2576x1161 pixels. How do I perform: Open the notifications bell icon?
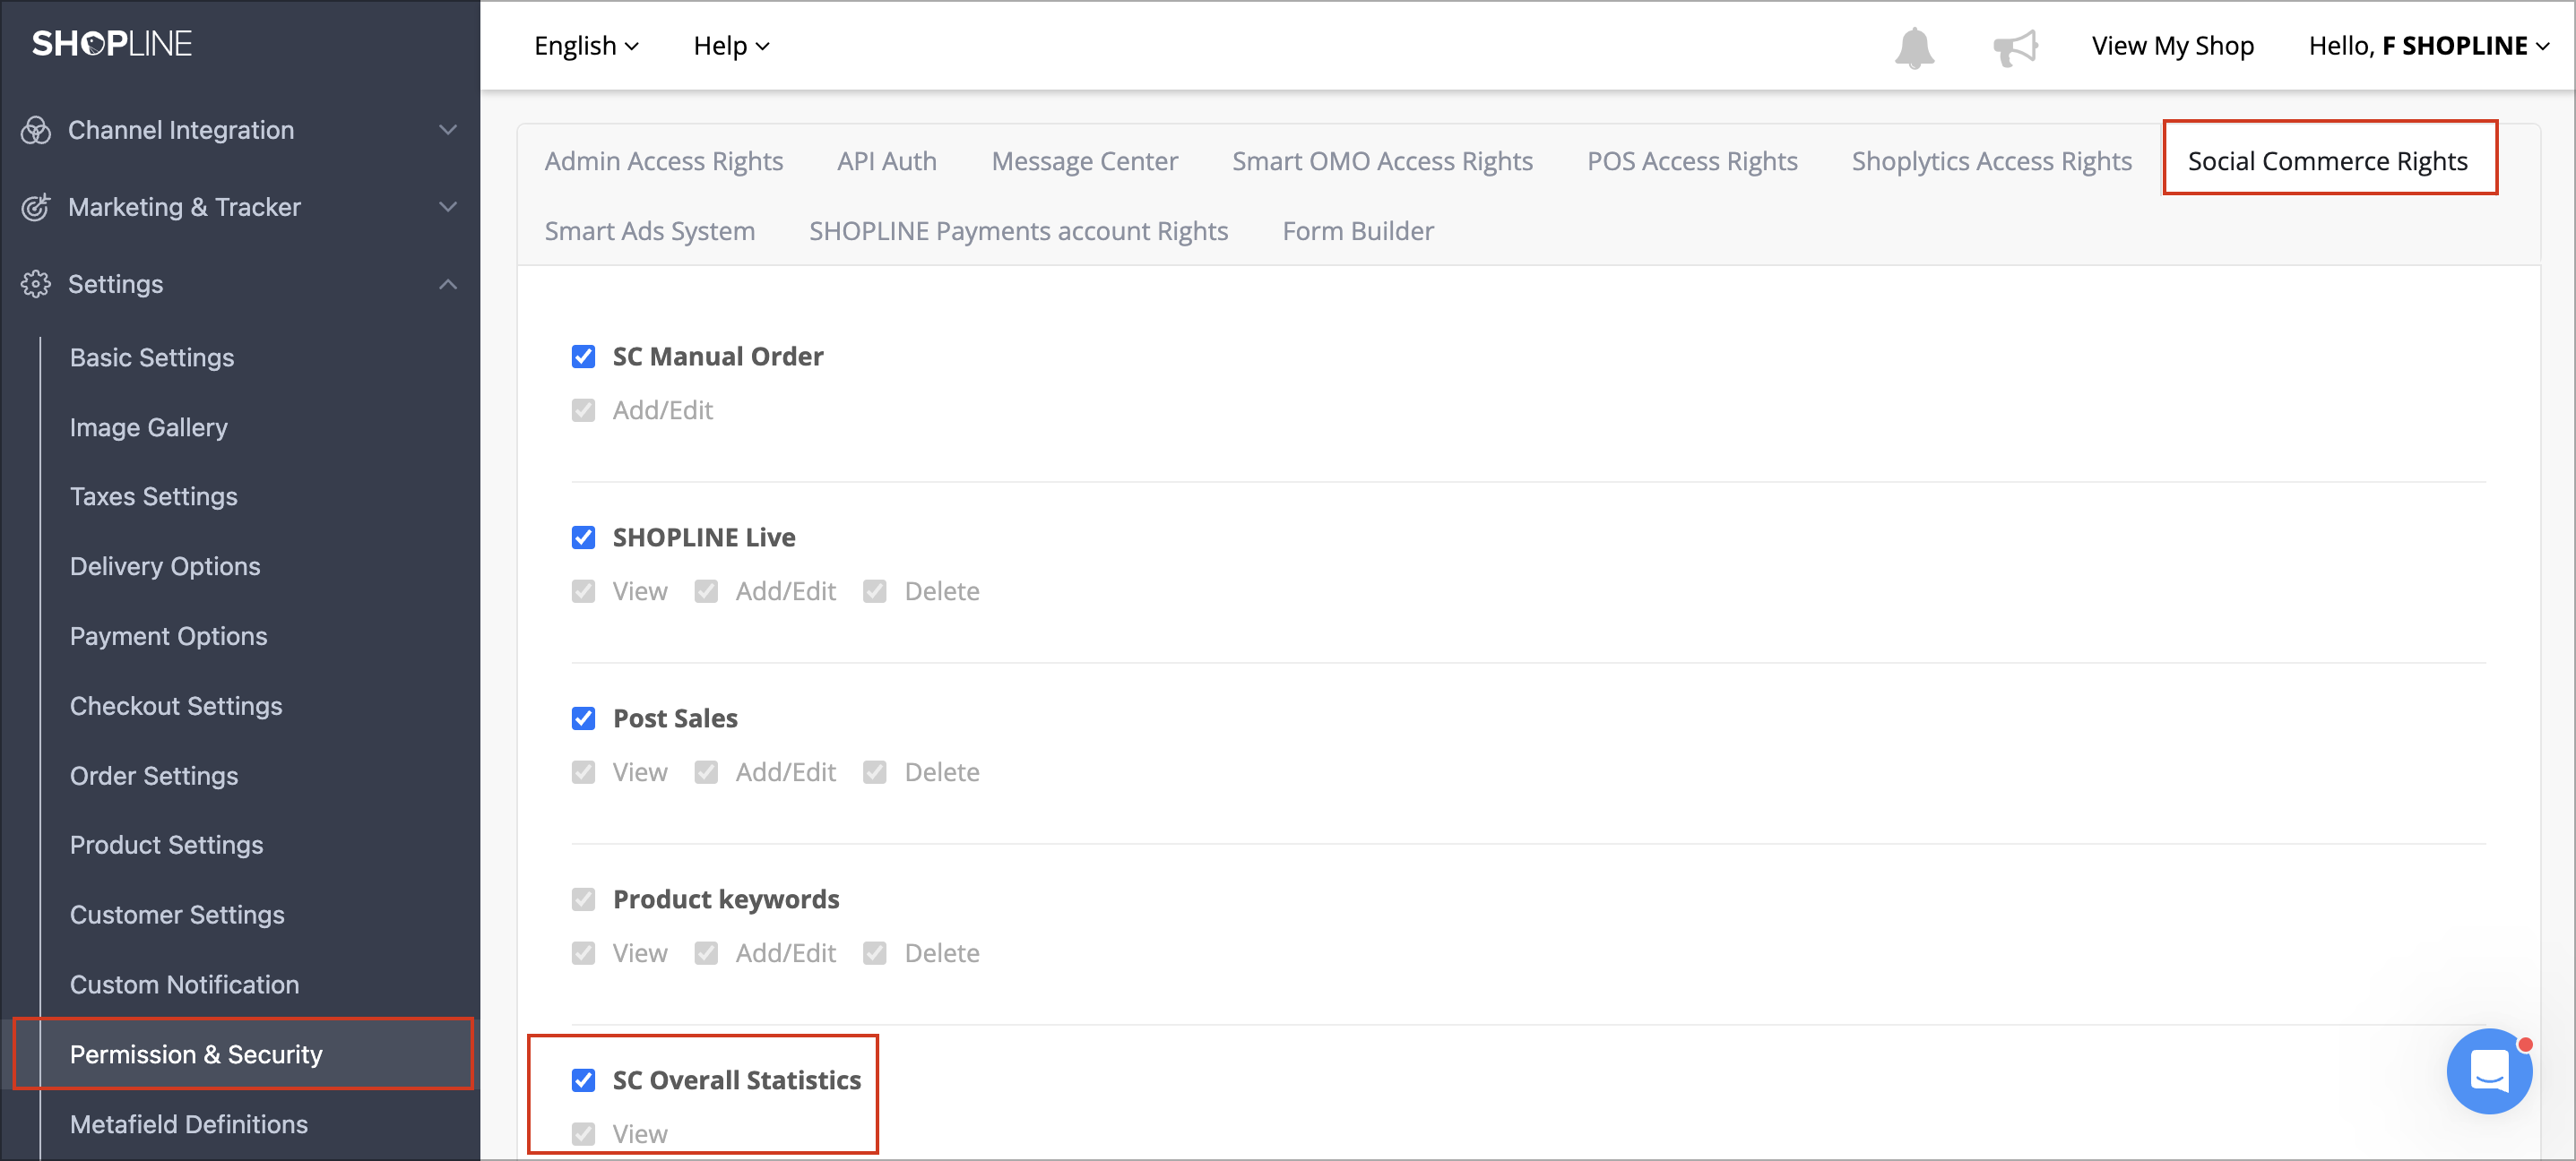[1914, 47]
